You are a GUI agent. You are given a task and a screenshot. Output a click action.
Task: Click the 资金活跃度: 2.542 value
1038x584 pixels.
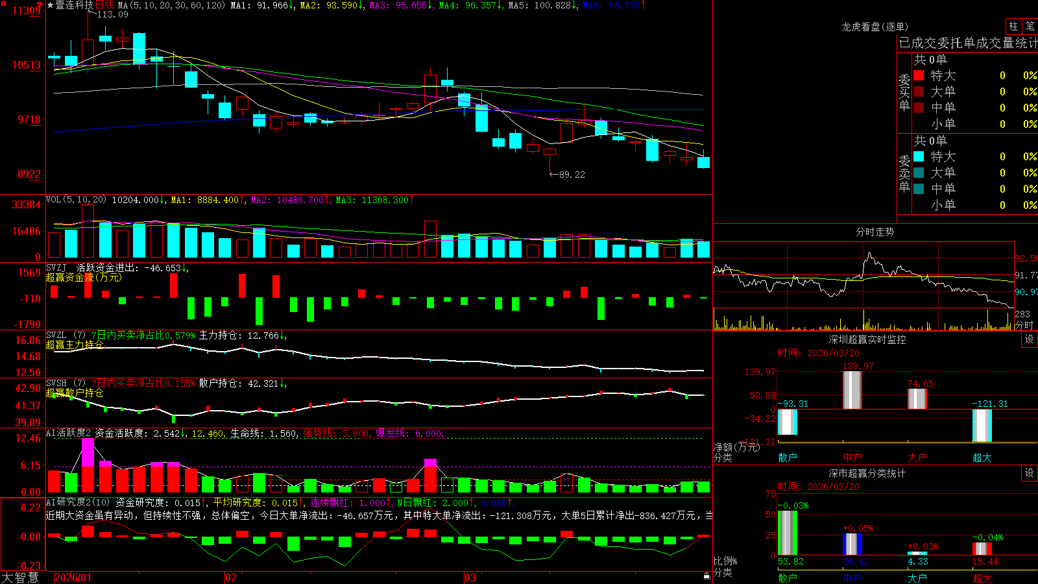[x=137, y=433]
